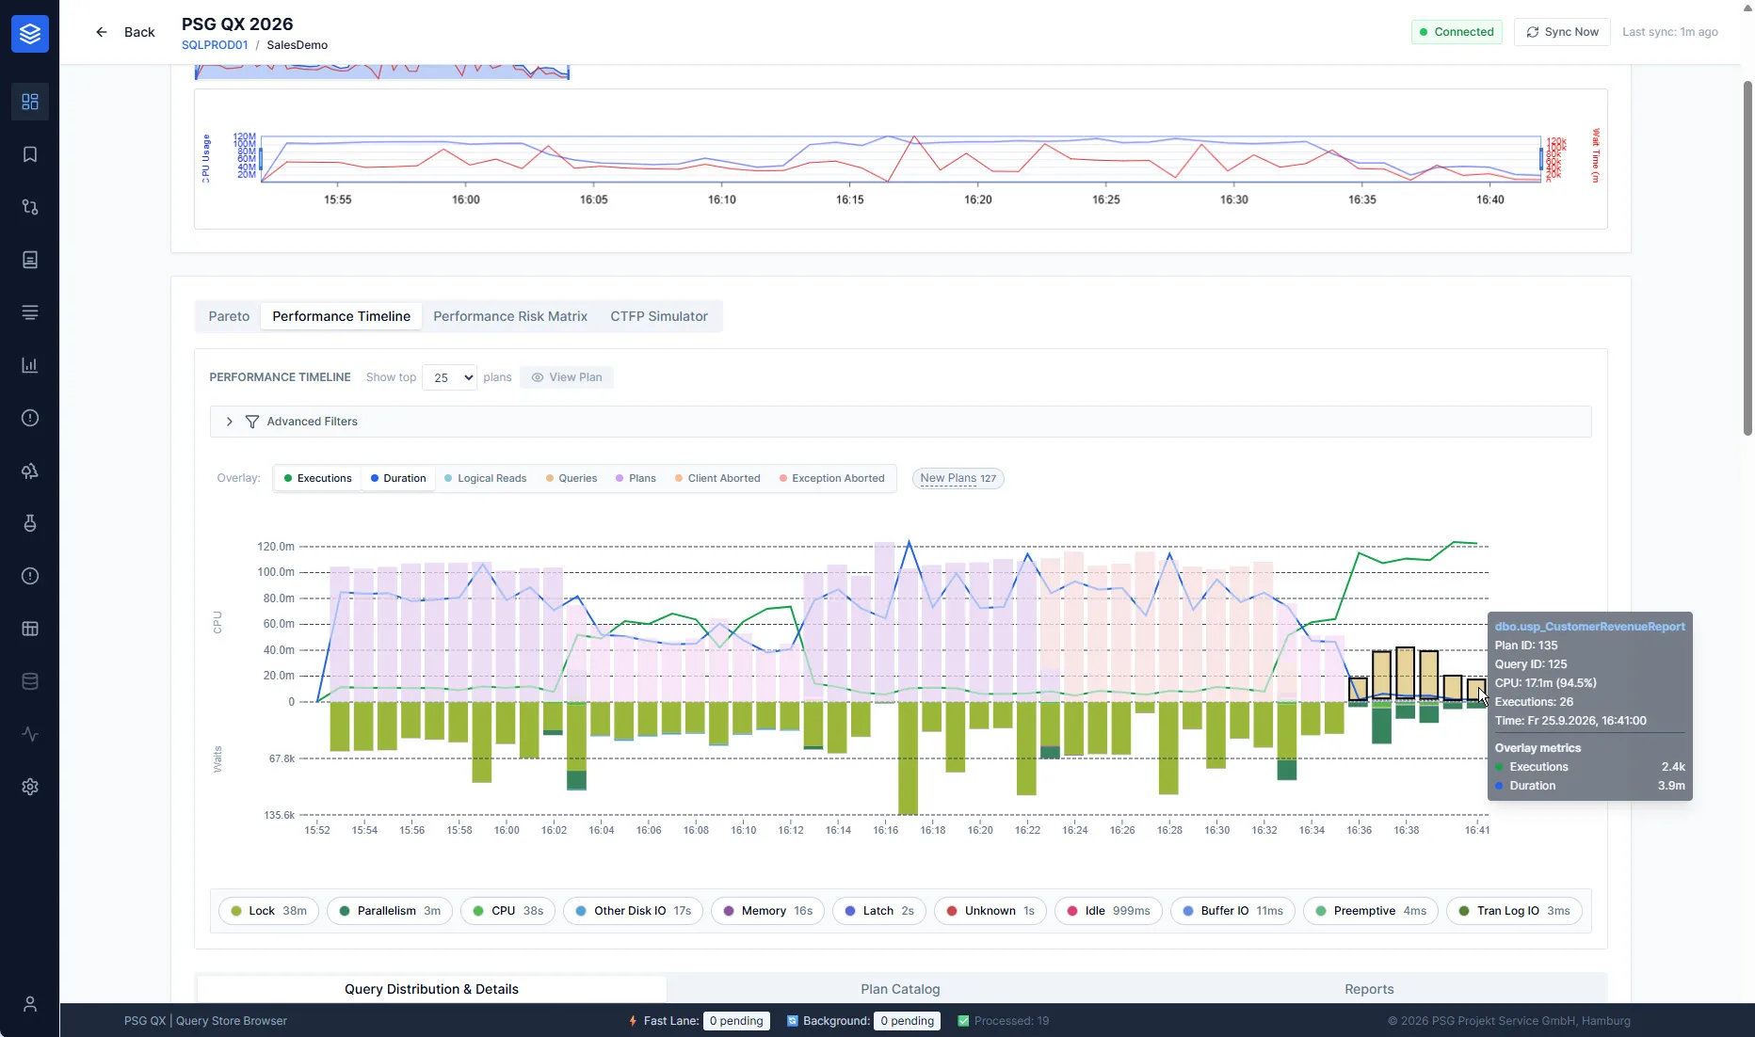The width and height of the screenshot is (1755, 1037).
Task: Click the Processed checkmark icon
Action: click(963, 1021)
